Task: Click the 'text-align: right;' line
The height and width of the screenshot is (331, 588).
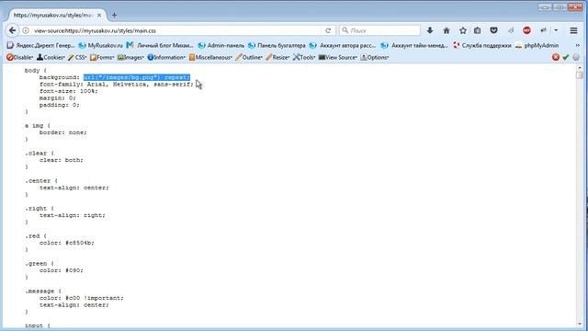Action: pos(73,215)
